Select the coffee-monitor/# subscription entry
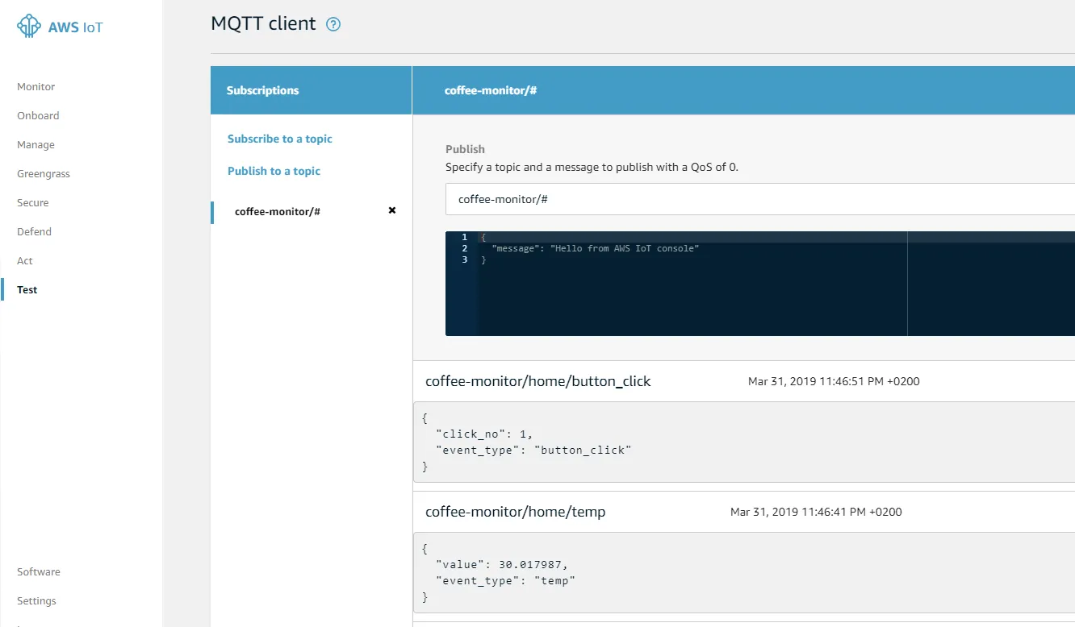 (278, 211)
